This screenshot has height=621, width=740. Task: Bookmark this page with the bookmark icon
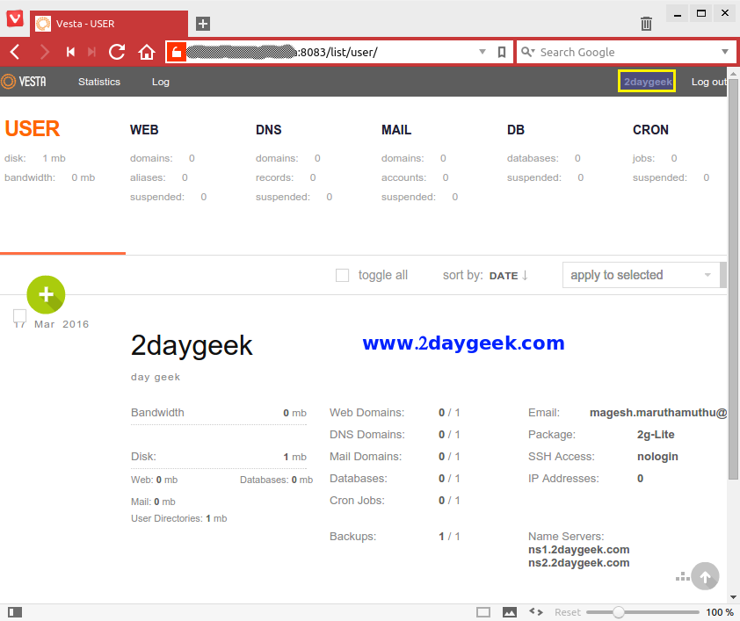tap(502, 52)
